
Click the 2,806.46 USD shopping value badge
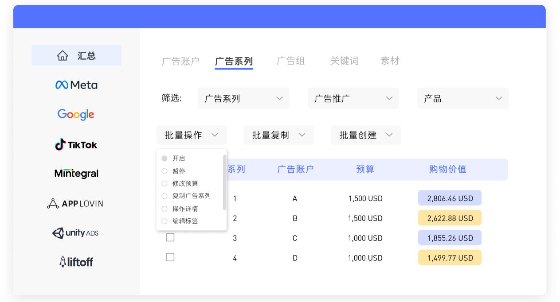(450, 197)
